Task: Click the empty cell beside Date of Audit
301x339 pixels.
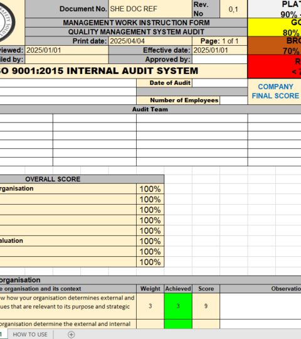Action: pos(219,83)
